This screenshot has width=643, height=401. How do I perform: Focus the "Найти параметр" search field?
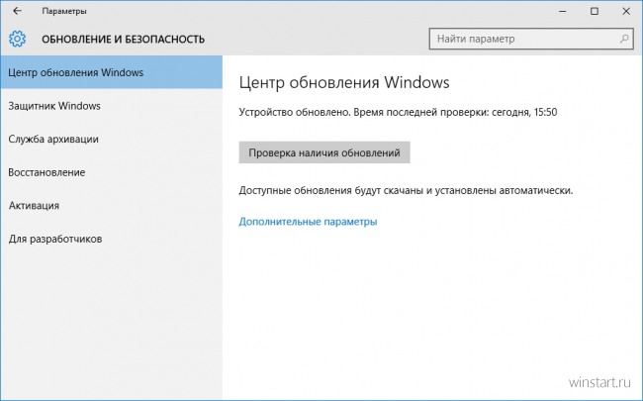click(x=531, y=39)
